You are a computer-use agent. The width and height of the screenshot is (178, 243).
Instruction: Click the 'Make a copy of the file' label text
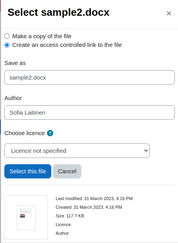point(42,36)
